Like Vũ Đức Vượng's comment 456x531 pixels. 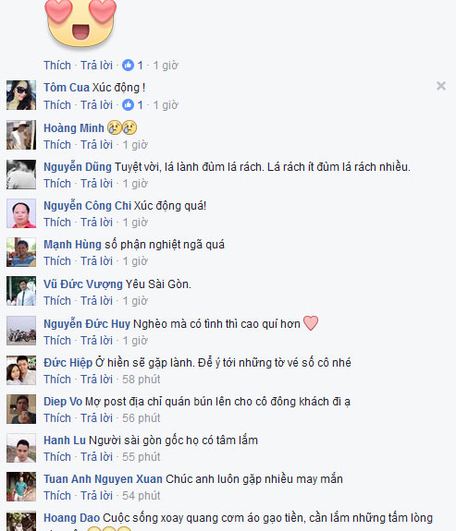(57, 301)
